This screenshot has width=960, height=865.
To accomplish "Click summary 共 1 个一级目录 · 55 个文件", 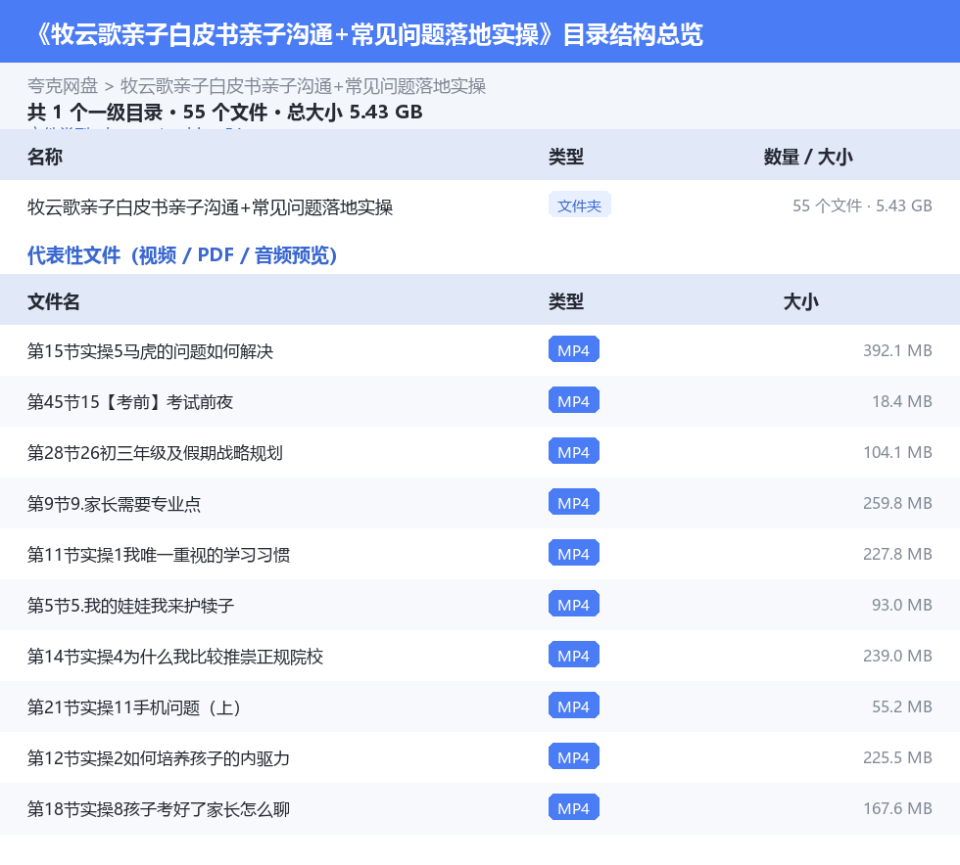I will pos(148,112).
